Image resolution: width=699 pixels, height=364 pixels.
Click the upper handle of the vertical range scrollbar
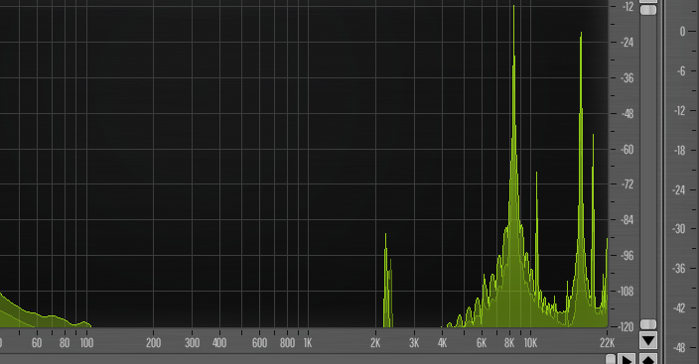648,10
